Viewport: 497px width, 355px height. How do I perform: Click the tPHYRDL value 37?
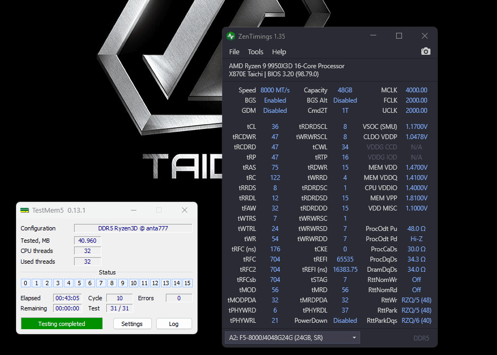click(345, 310)
